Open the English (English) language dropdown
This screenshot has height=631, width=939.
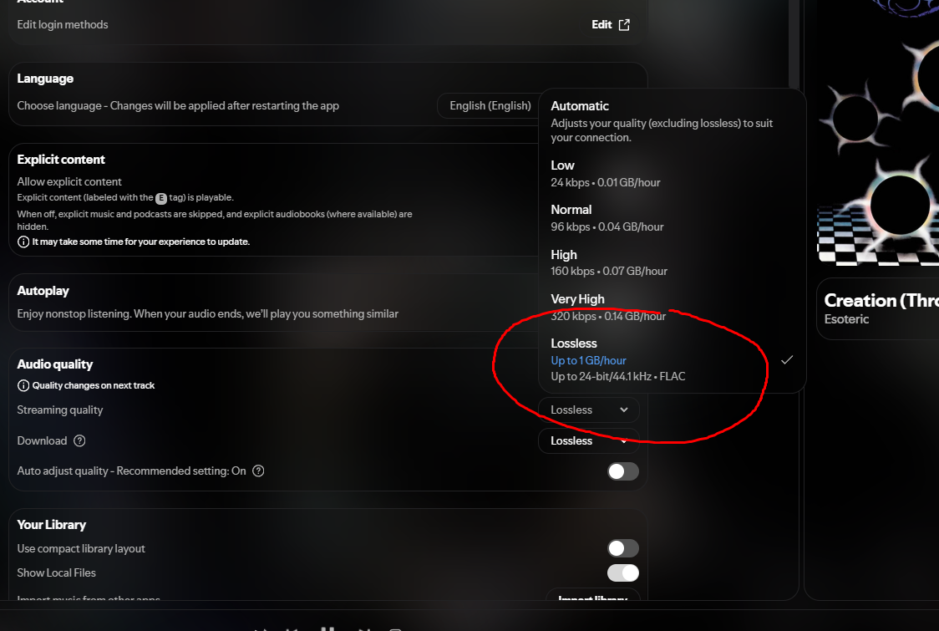490,105
